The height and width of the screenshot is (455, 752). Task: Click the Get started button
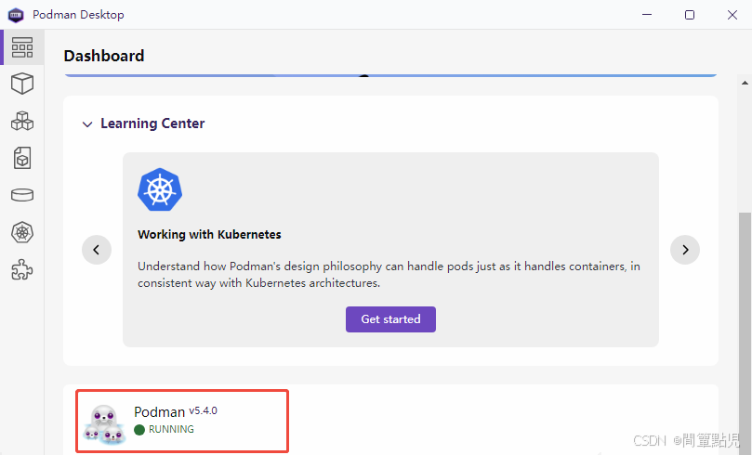390,319
